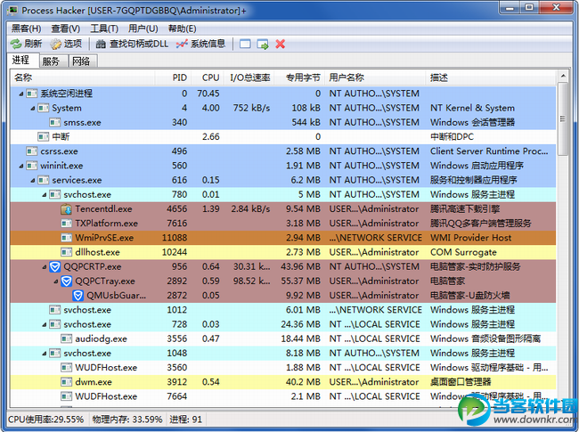579x432 pixels.
Task: Open the 用户(U) menu
Action: (x=143, y=29)
